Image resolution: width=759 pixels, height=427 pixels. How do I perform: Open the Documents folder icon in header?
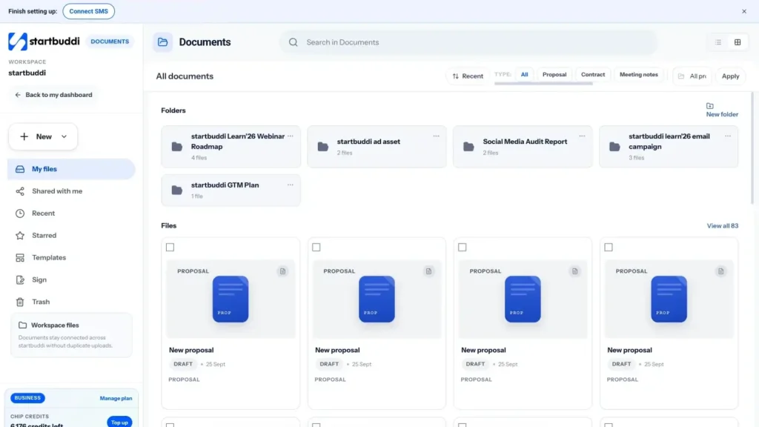coord(162,42)
